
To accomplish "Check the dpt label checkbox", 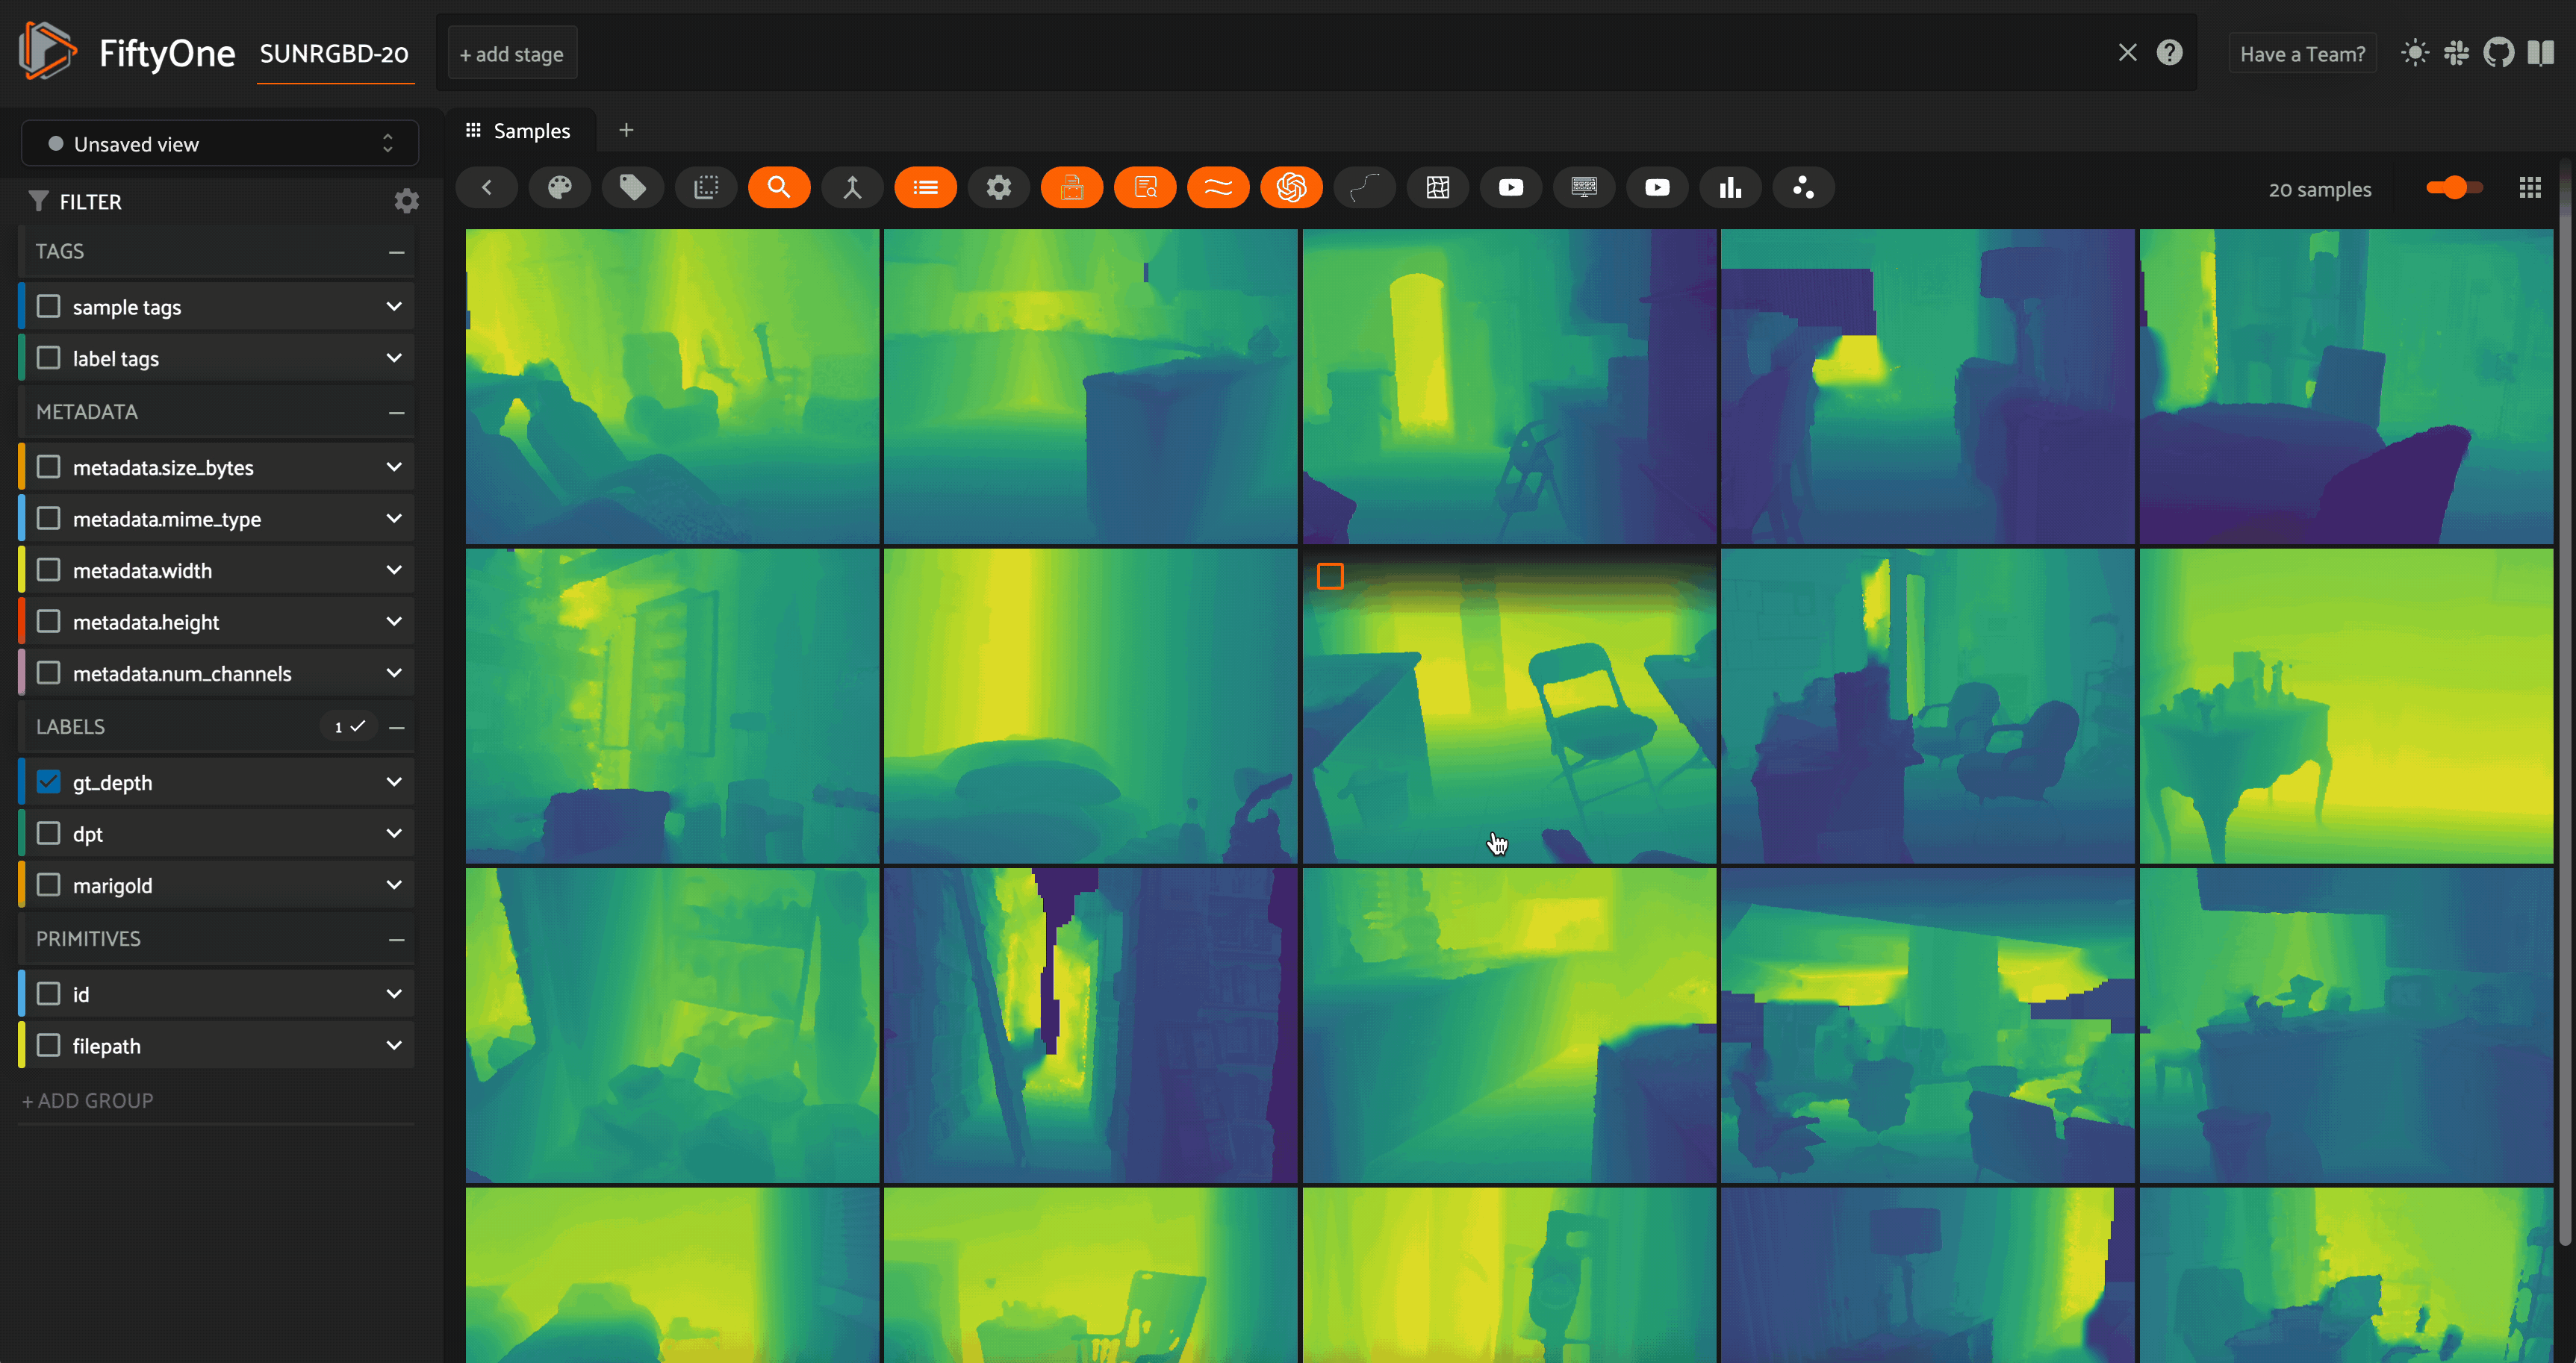I will (x=48, y=833).
